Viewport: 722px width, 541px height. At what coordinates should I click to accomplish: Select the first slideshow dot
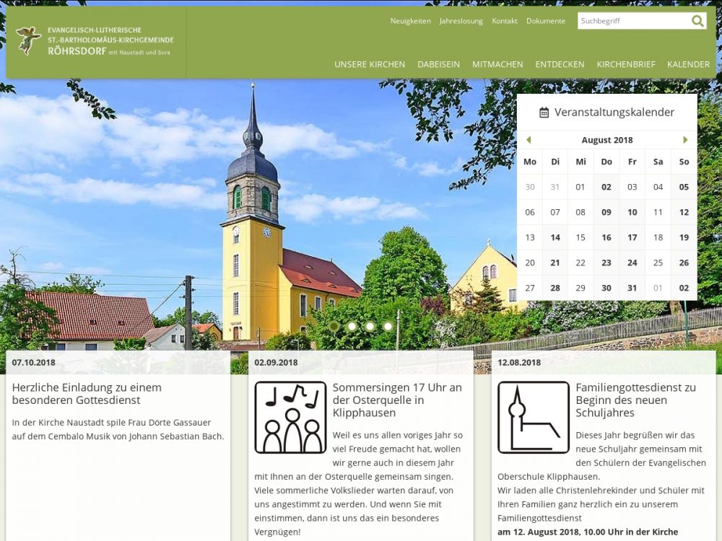[334, 326]
